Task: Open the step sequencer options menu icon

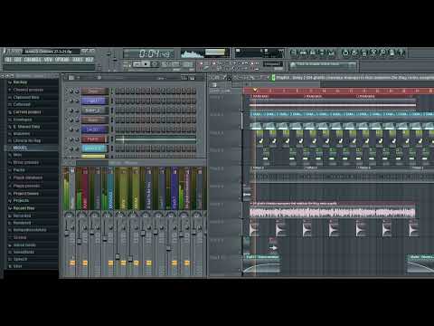Action: point(71,78)
